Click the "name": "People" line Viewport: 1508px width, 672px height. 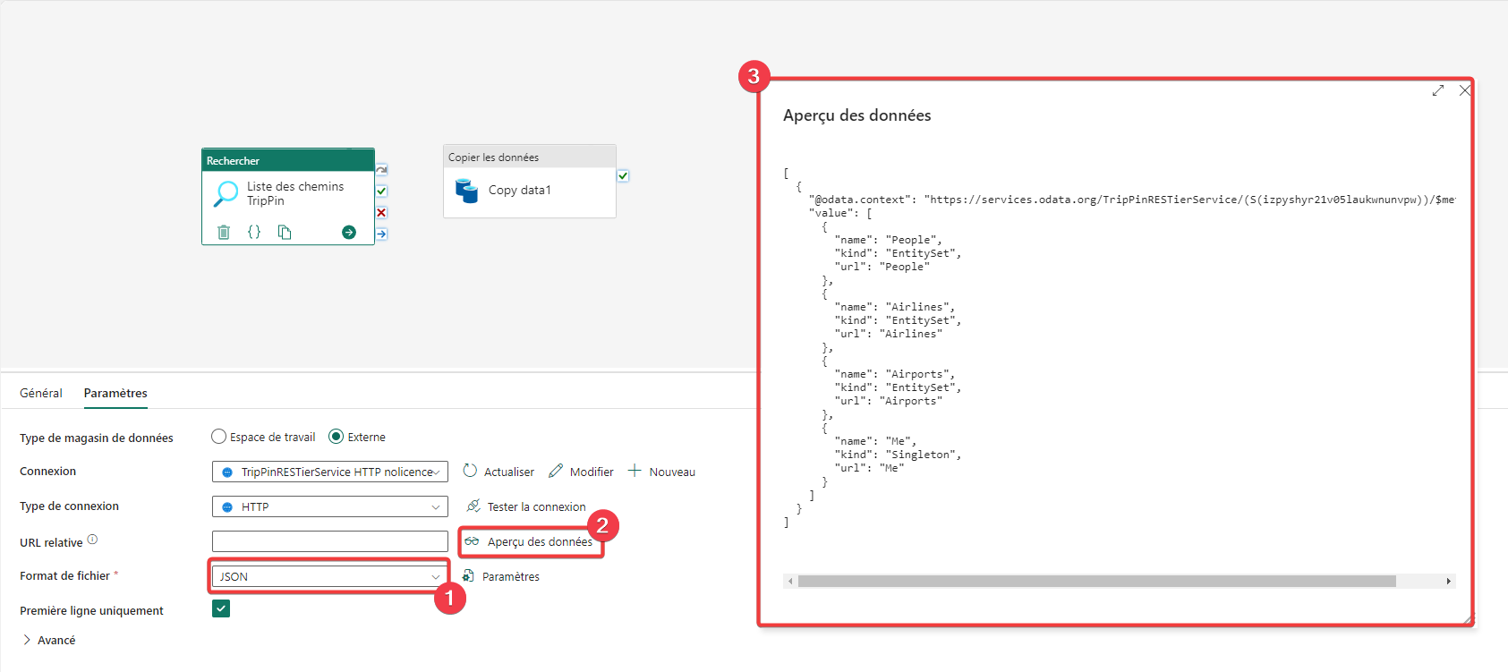(x=888, y=240)
